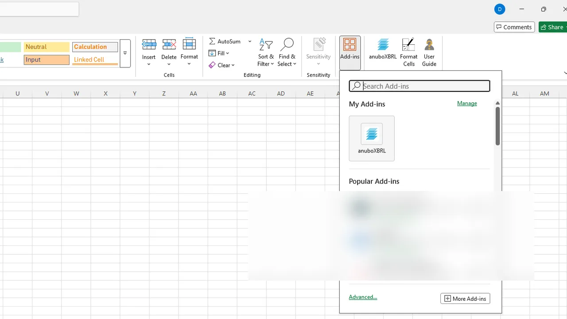
Task: Select column header U
Action: [x=18, y=93]
